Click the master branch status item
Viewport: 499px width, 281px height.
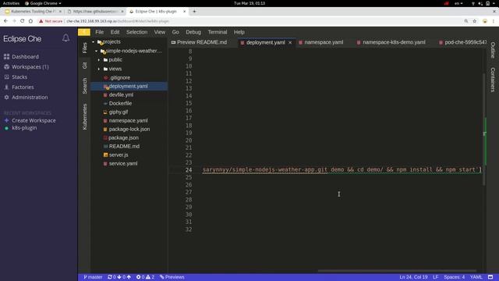(93, 277)
